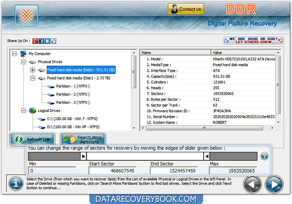Click the drive tree vertical scrollbar thumb

pos(134,72)
